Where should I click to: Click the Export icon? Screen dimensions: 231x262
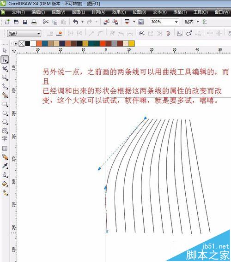(115, 22)
